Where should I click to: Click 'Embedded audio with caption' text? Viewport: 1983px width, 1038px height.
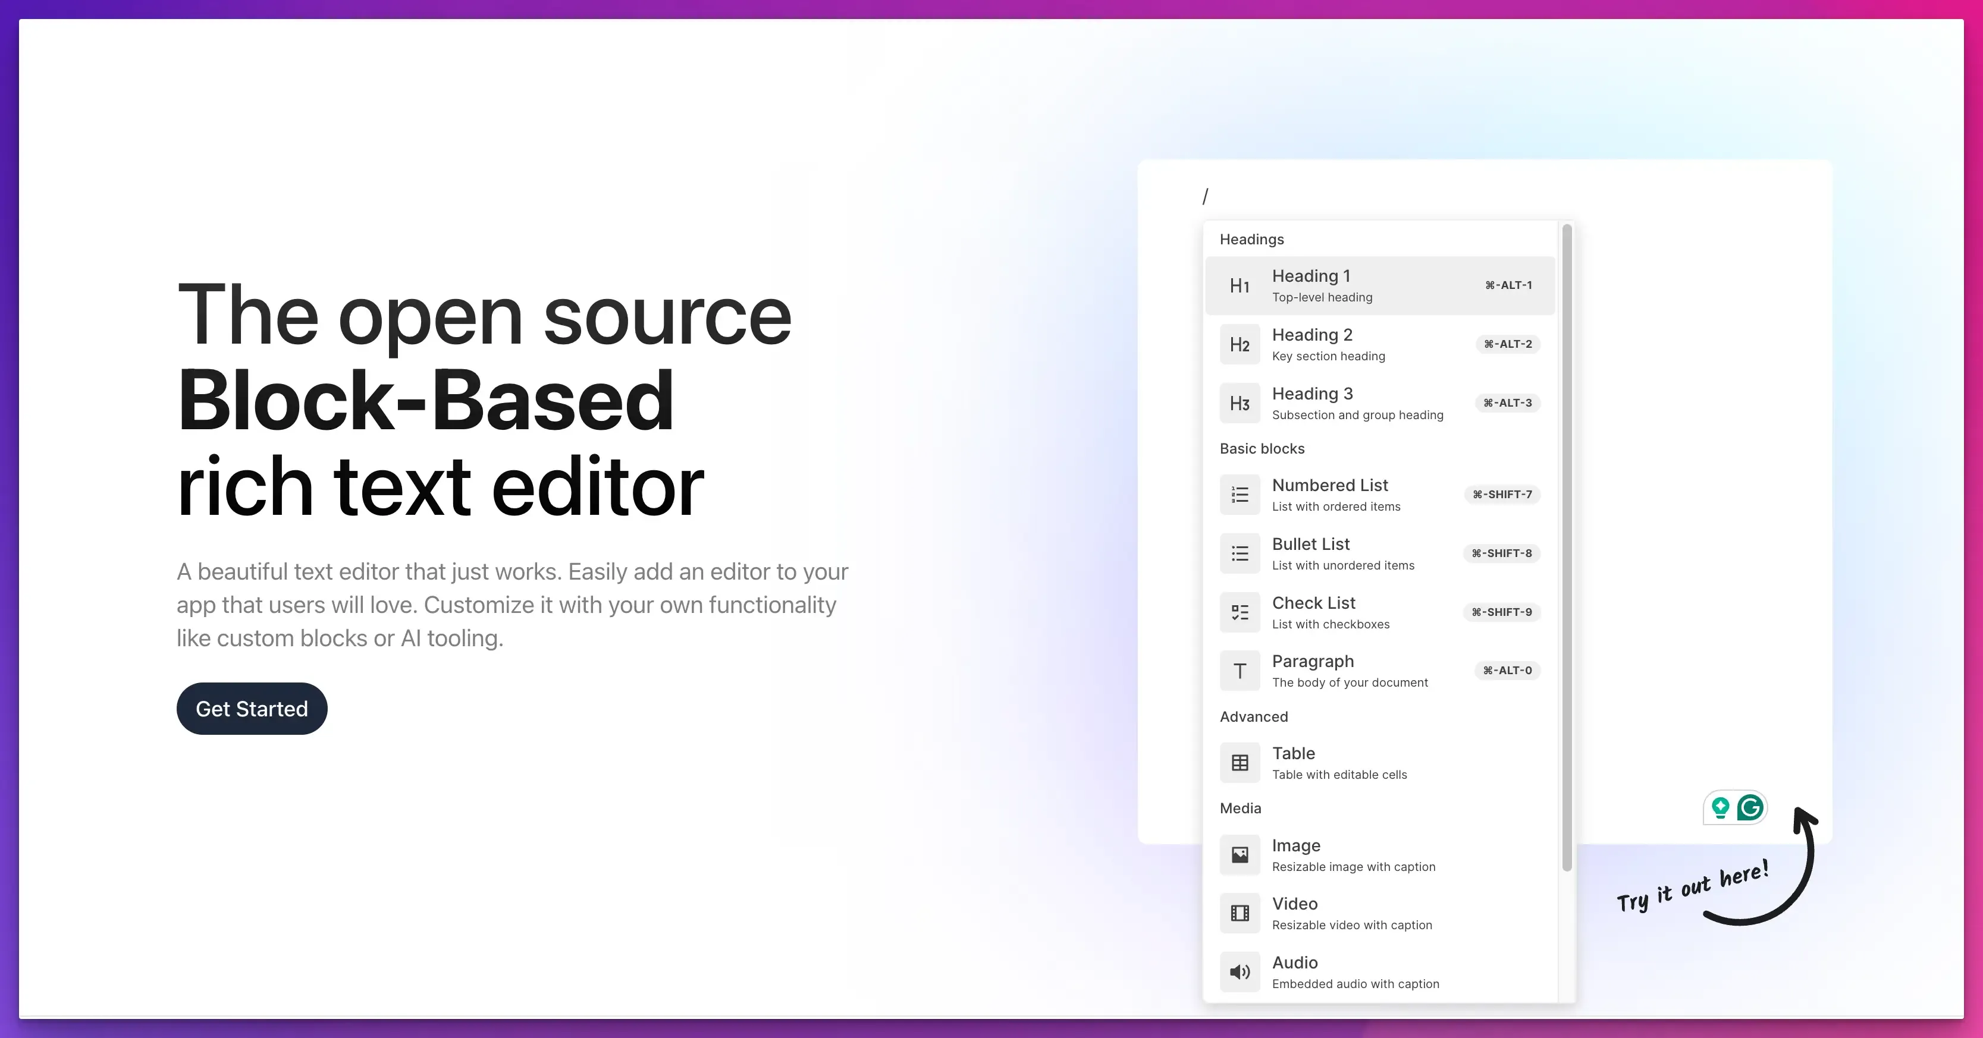[1355, 984]
